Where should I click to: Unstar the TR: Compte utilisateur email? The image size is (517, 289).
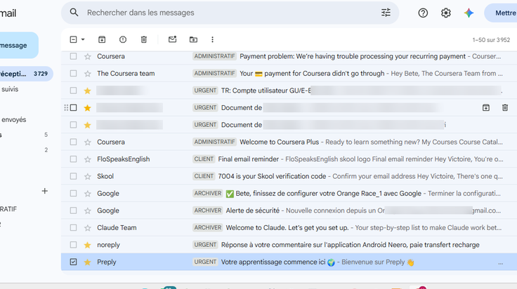(87, 91)
